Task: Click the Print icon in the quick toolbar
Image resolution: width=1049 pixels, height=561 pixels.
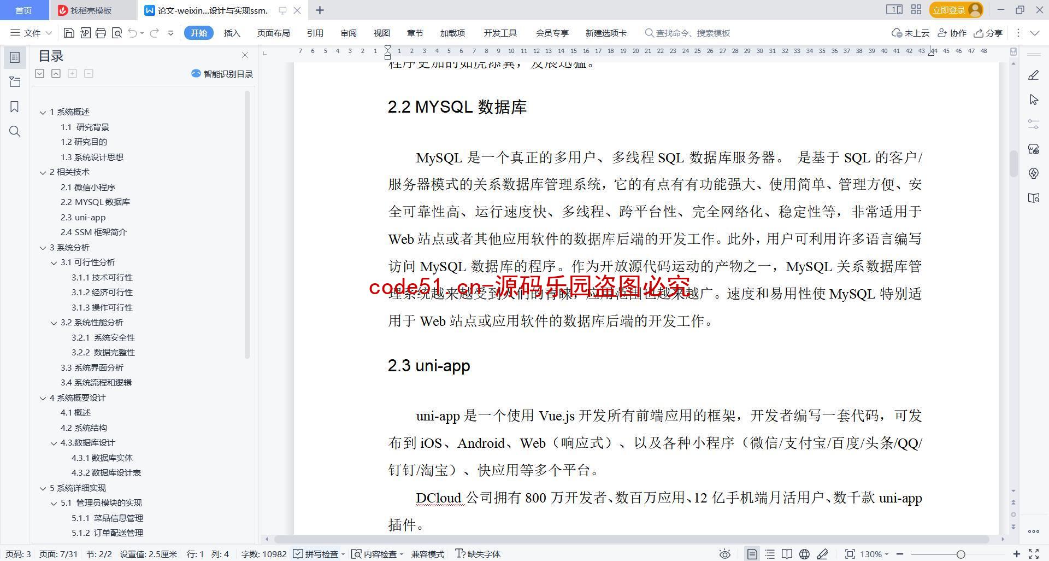Action: (x=101, y=33)
